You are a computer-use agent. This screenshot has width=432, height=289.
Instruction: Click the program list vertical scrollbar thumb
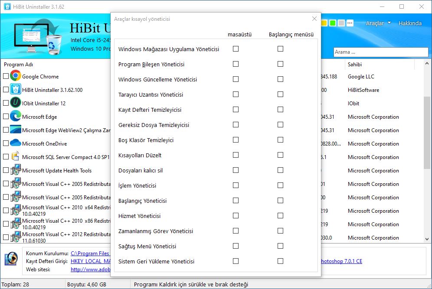pos(427,133)
